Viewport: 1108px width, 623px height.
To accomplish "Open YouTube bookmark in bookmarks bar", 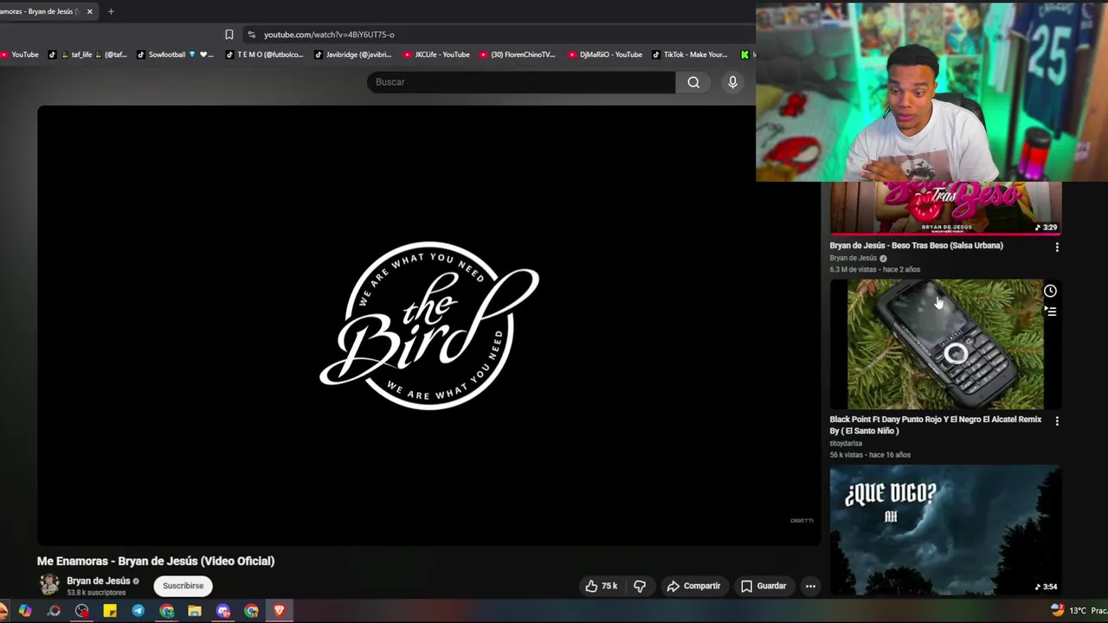I will pyautogui.click(x=19, y=55).
